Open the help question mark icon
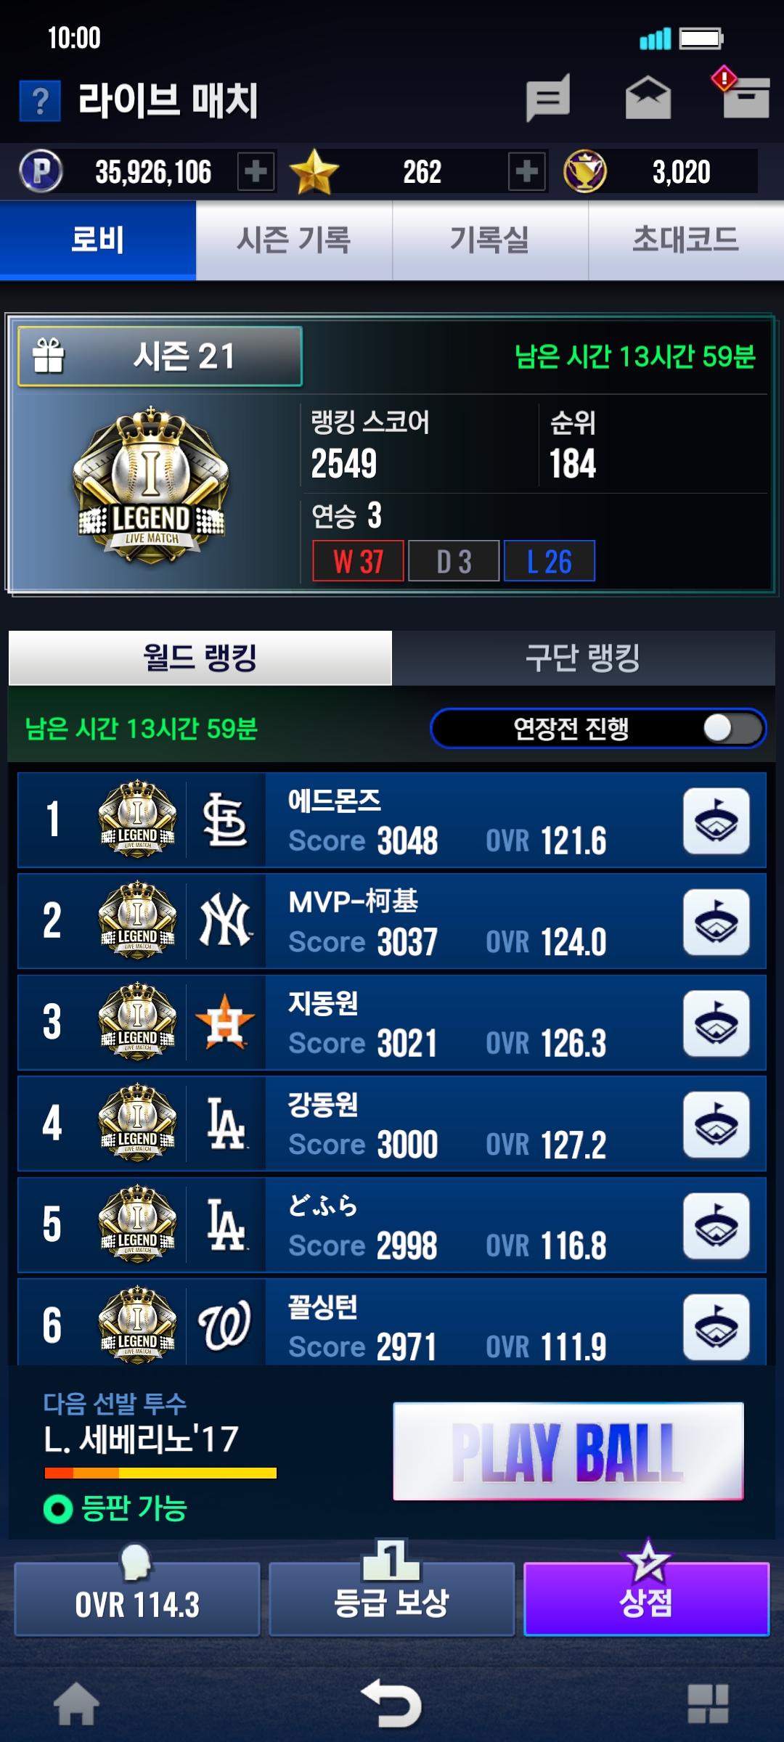This screenshot has height=1742, width=784. click(x=40, y=100)
